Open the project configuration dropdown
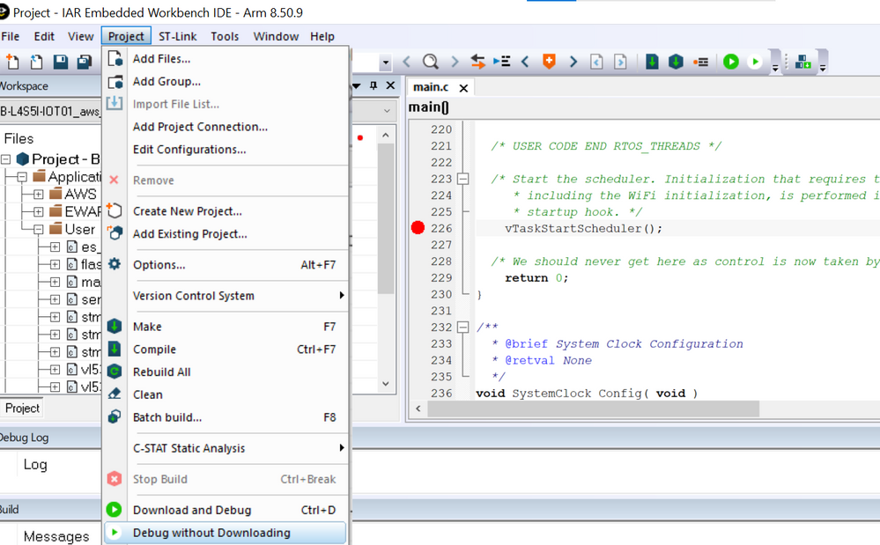The height and width of the screenshot is (545, 880). click(x=388, y=111)
